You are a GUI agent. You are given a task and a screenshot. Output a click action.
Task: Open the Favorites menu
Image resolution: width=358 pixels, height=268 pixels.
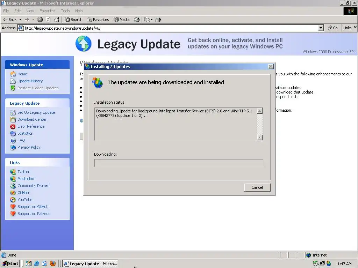coord(47,11)
